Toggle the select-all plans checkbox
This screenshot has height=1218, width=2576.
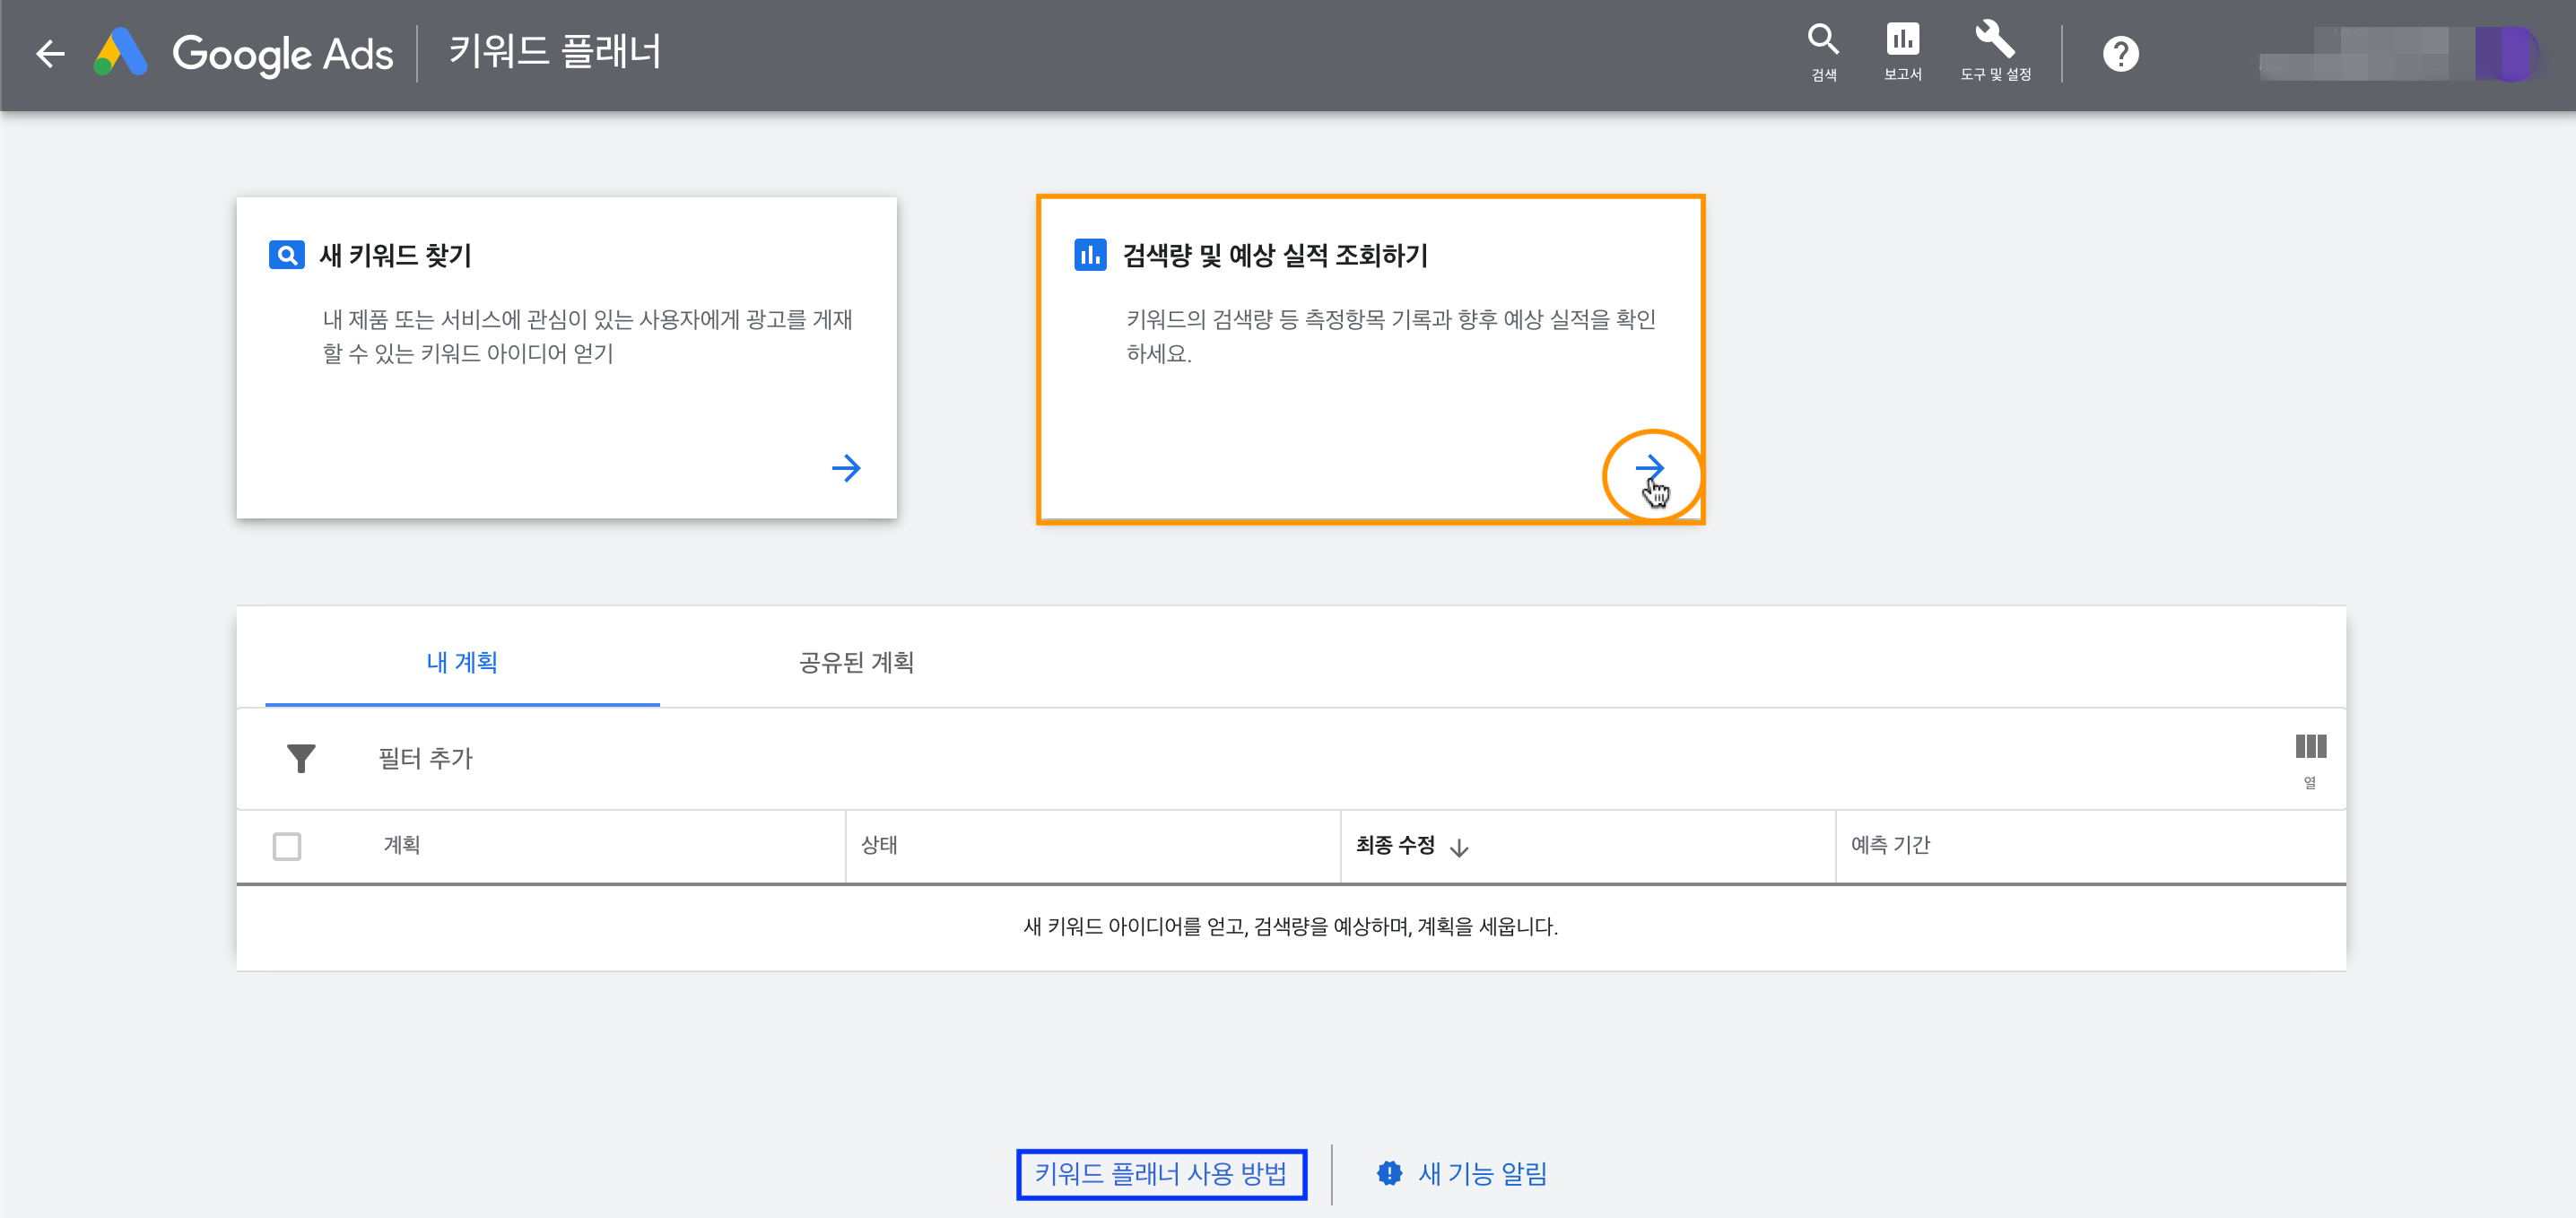[x=287, y=846]
